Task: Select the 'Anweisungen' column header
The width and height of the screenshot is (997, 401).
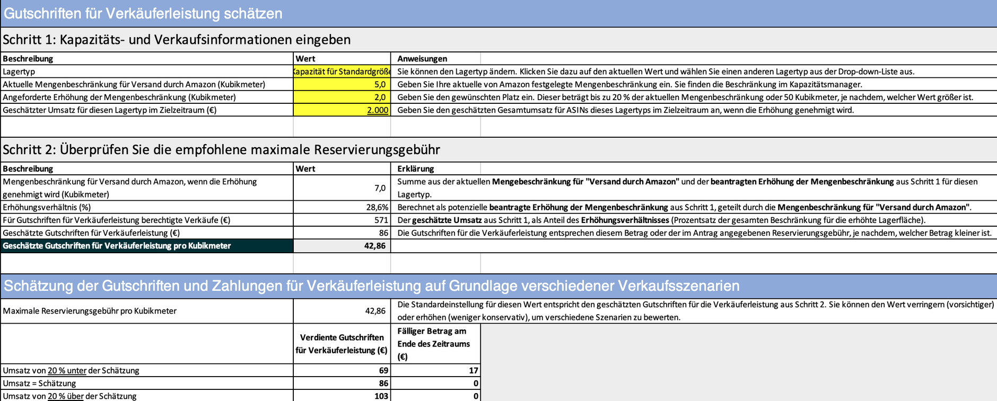Action: pos(422,59)
